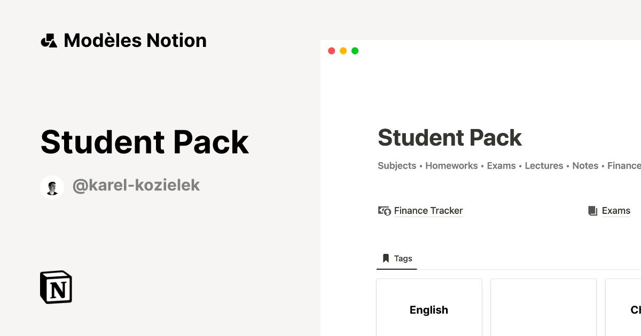Click the @karel-kozielek profile avatar
This screenshot has width=641, height=336.
pos(52,187)
